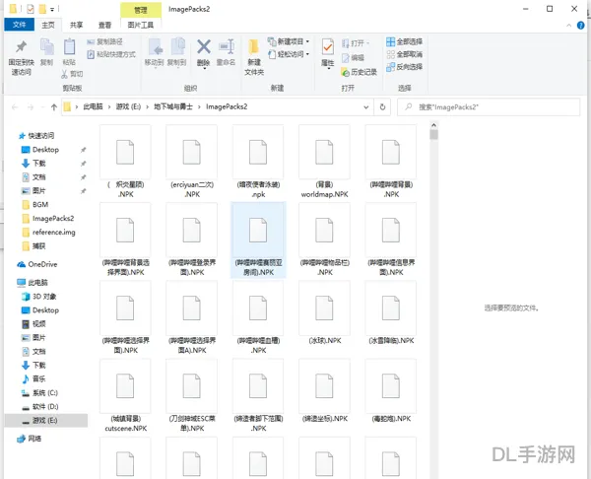Click Copy Path (复制路径) icon

point(91,41)
